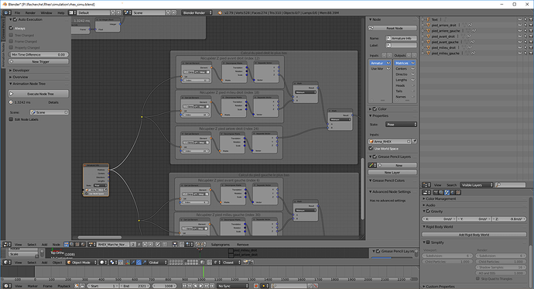Select the World properties tab icon

coord(452,192)
